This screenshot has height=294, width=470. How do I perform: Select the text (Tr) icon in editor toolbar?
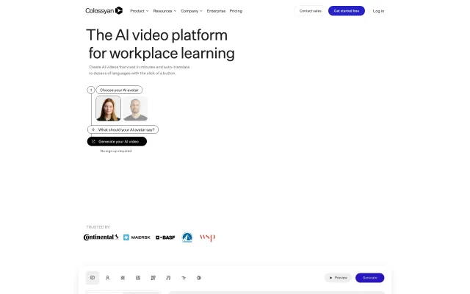point(184,278)
